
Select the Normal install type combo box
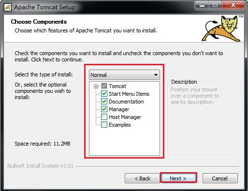tap(124, 75)
